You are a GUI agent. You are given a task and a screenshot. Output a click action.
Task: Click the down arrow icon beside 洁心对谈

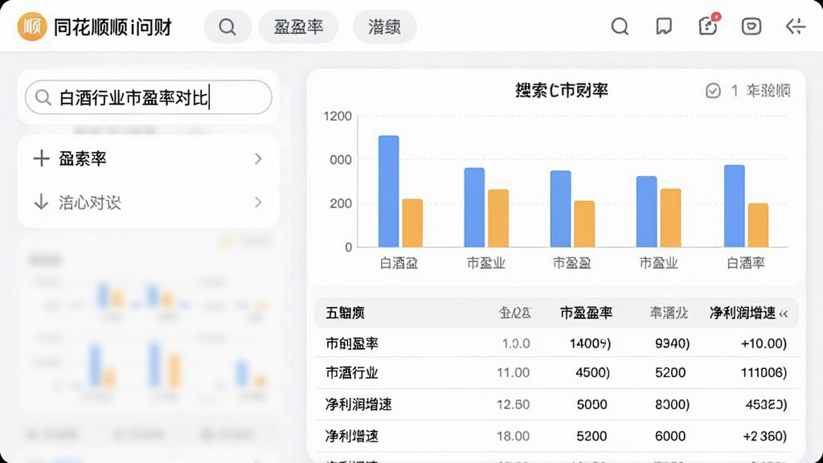41,202
